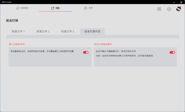Image resolution: width=185 pixels, height=112 pixels.
Task: Click the 支持 chat bubble icon
Action: (x=86, y=8)
